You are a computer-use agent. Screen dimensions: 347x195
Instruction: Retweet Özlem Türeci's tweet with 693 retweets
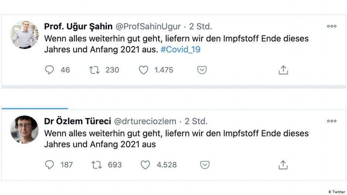[x=97, y=165]
